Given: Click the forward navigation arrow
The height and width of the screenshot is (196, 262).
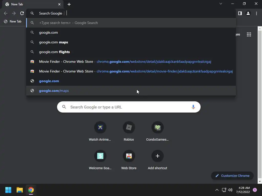Looking at the screenshot, I should coord(14,13).
